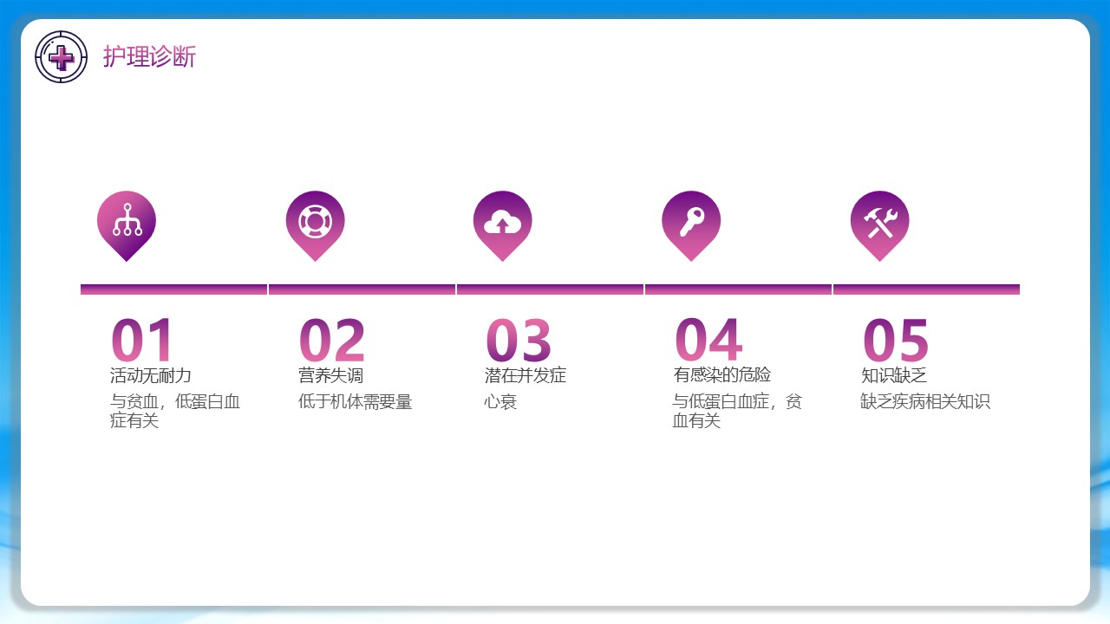Click the number 01

[x=143, y=341]
